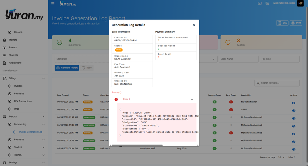Click the Billings sidebar icon

pyautogui.click(x=4, y=78)
